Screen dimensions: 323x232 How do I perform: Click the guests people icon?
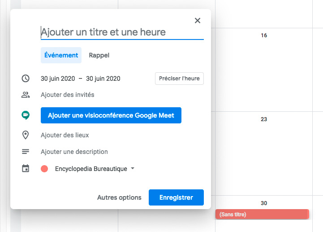tap(26, 95)
